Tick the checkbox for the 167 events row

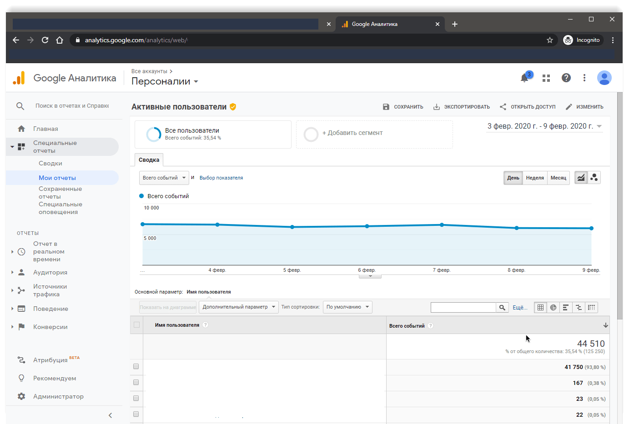136,383
